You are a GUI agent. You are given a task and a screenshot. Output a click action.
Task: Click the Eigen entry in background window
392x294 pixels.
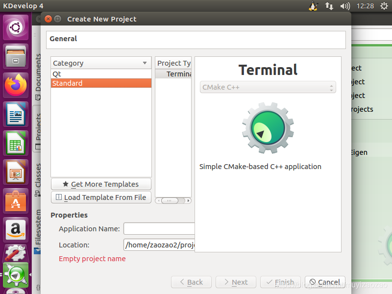359,152
